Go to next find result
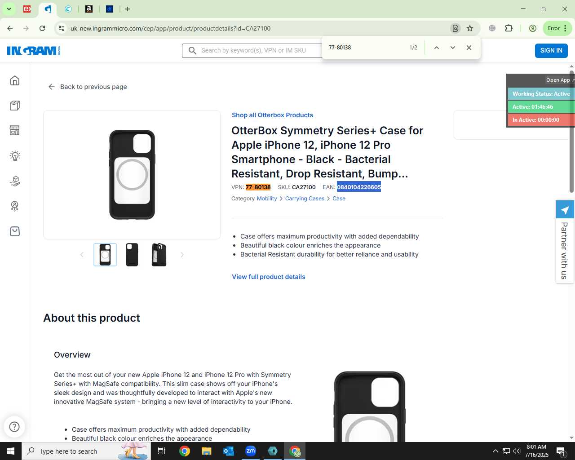 pos(453,48)
